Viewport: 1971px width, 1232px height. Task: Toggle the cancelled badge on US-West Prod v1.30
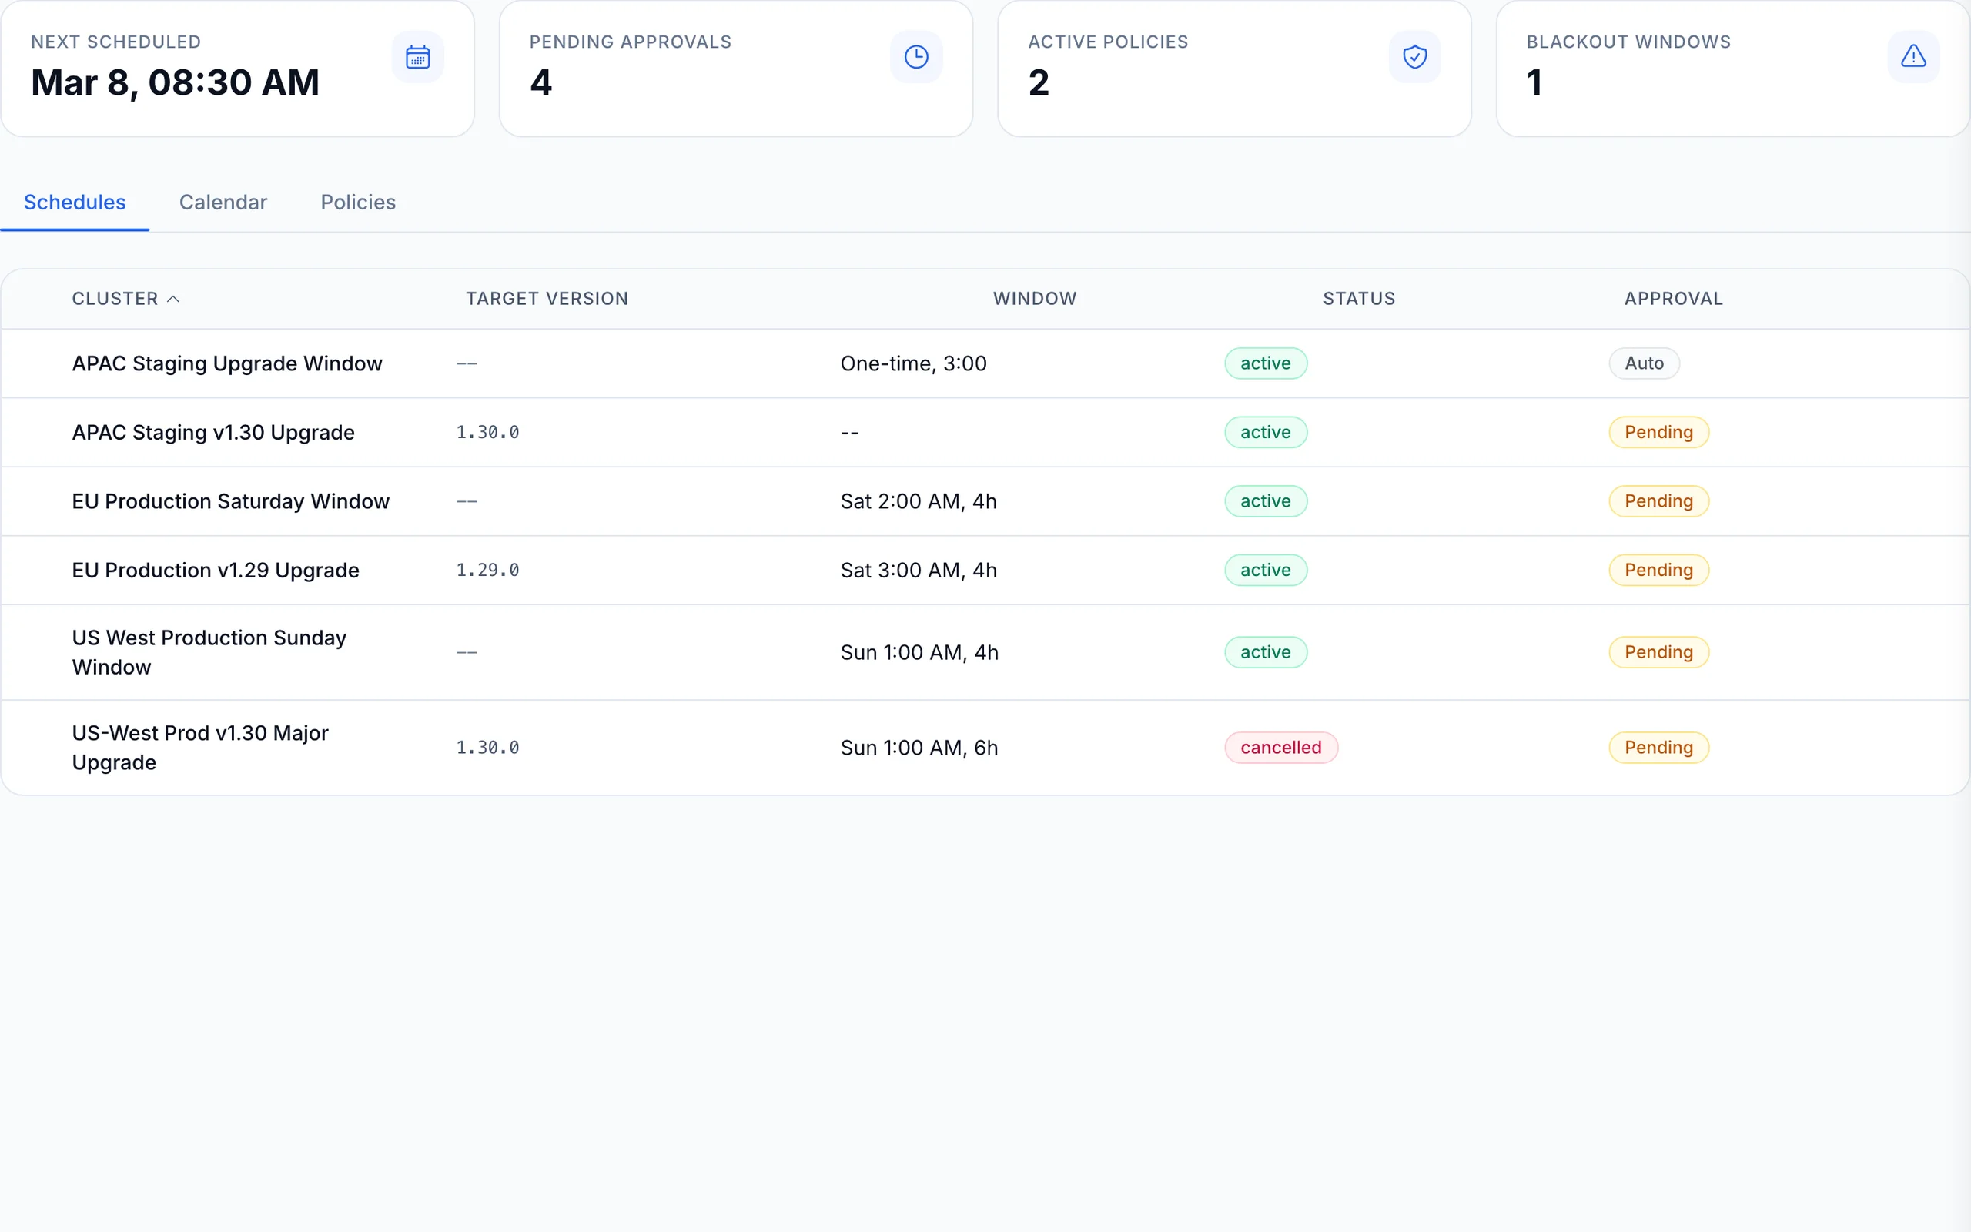pyautogui.click(x=1280, y=747)
